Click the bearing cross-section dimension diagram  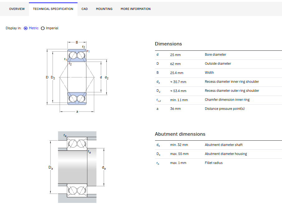point(77,77)
